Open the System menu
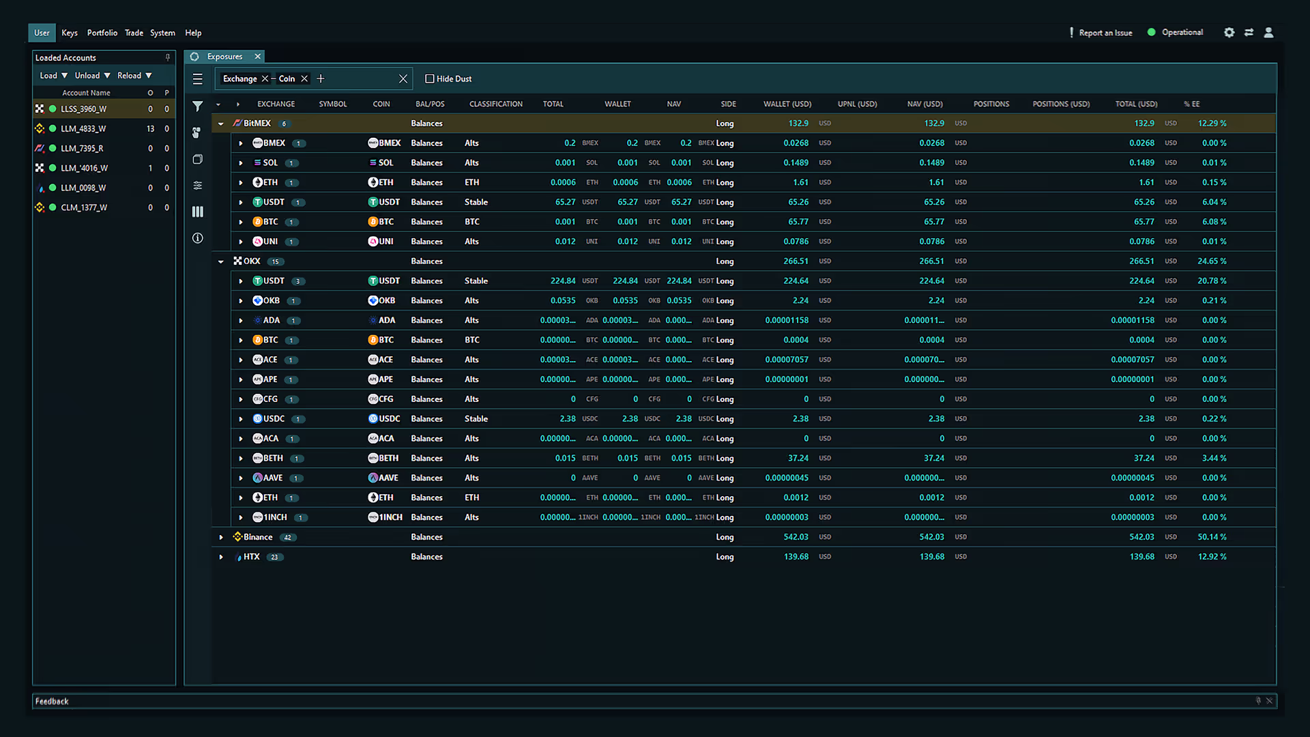Viewport: 1310px width, 737px height. (162, 33)
